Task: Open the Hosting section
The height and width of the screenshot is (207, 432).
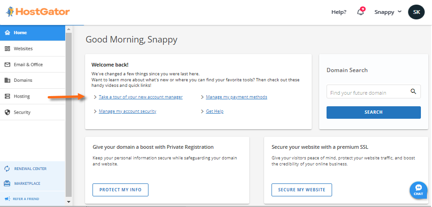Action: [32, 97]
